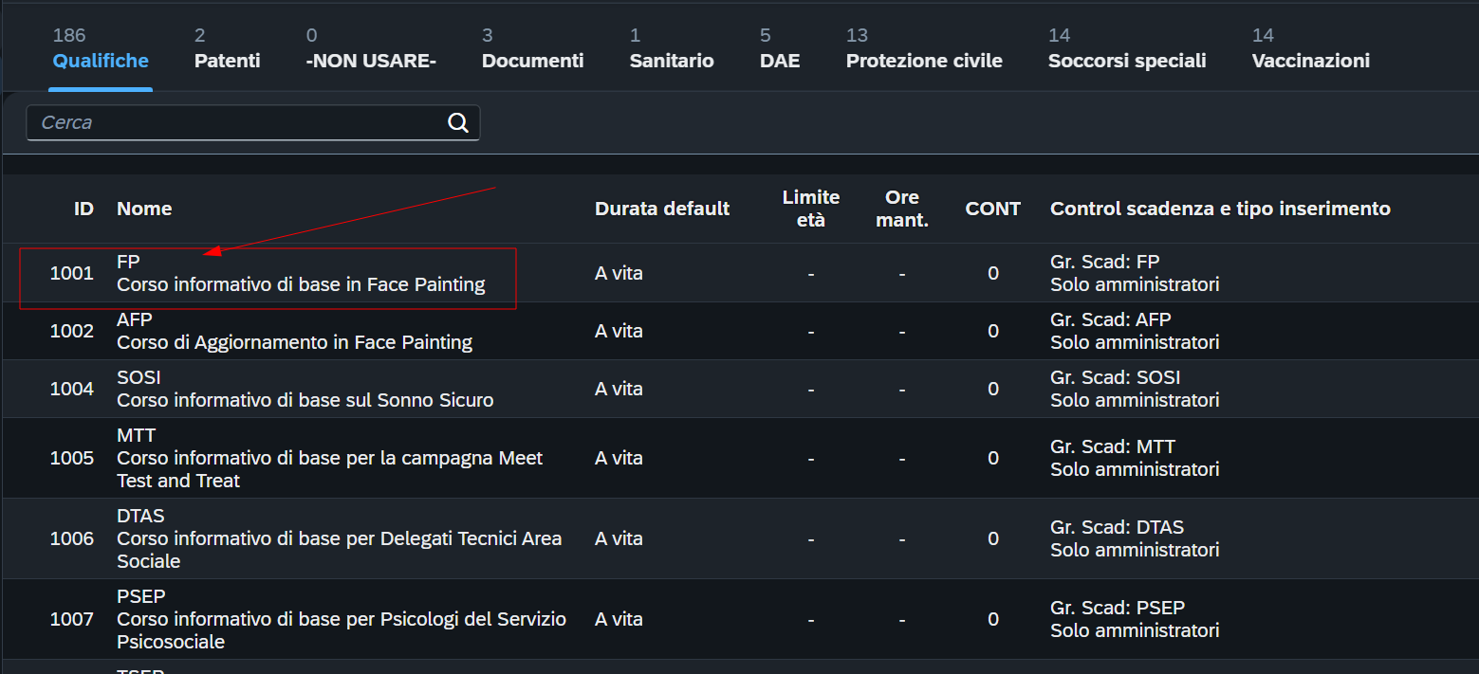Viewport: 1479px width, 674px height.
Task: Select the Sanitario tab
Action: tap(672, 49)
